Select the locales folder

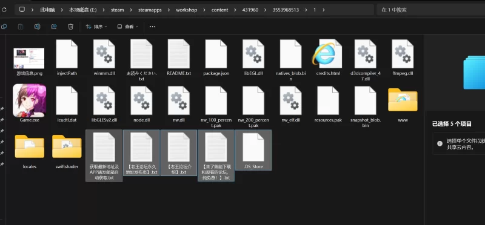[29, 152]
